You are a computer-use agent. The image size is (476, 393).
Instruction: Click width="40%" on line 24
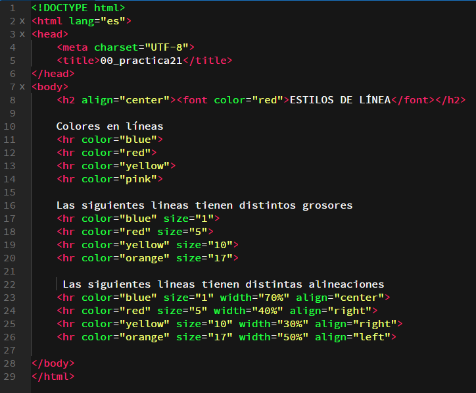coord(248,311)
